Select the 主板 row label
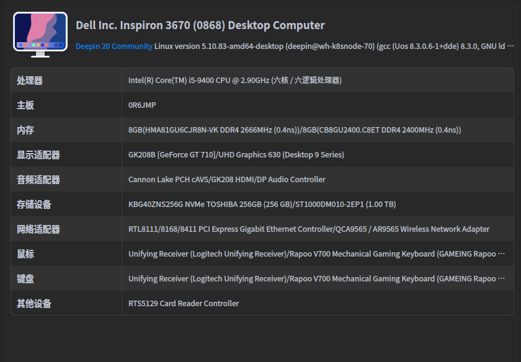521x362 pixels. click(25, 105)
